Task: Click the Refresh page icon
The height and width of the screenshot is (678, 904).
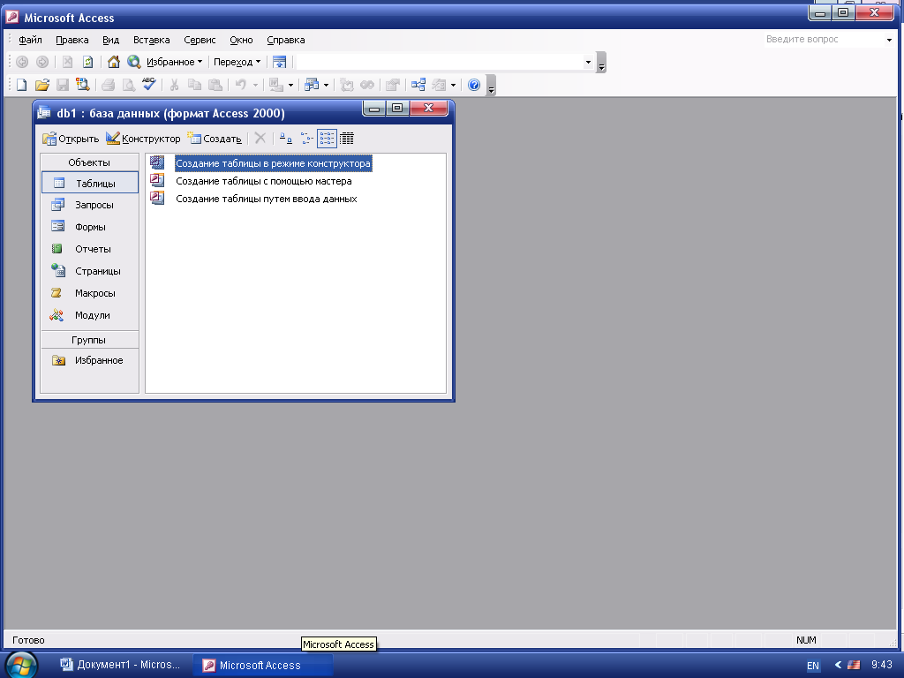Action: (87, 62)
